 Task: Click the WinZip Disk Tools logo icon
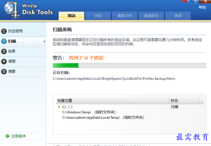point(11,11)
